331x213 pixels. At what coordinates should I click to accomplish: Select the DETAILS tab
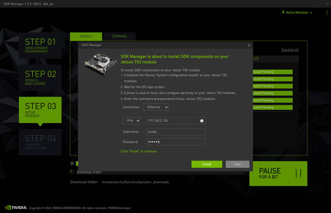click(x=86, y=36)
